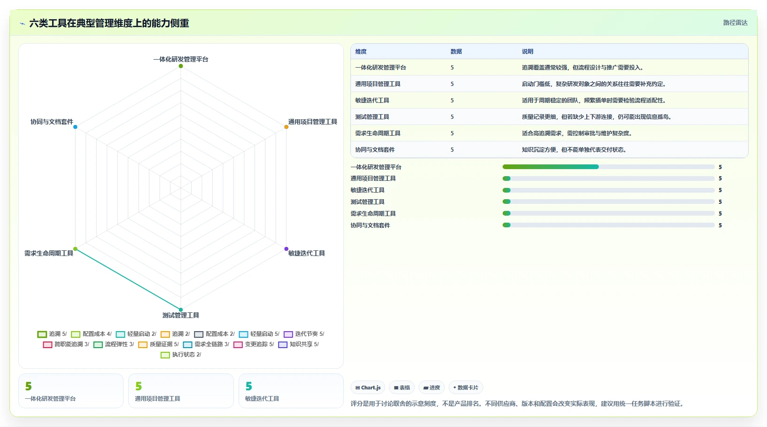The image size is (767, 427).
Task: Select the 敏捷迭代工具 table row name
Action: [372, 101]
